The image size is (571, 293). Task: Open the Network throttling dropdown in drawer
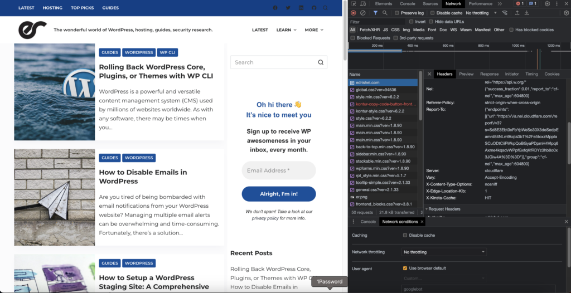pyautogui.click(x=444, y=252)
